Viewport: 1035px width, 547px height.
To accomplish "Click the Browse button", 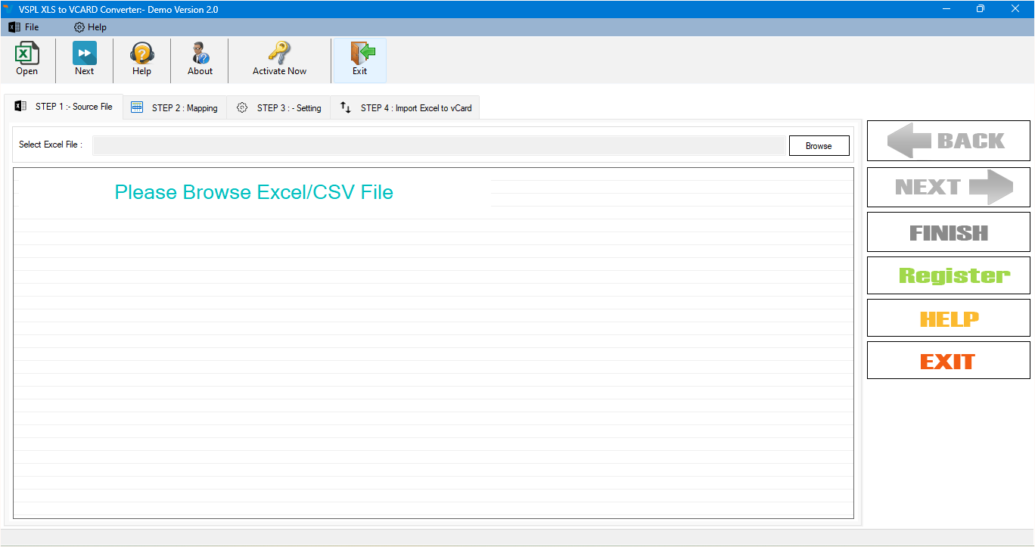I will point(819,146).
